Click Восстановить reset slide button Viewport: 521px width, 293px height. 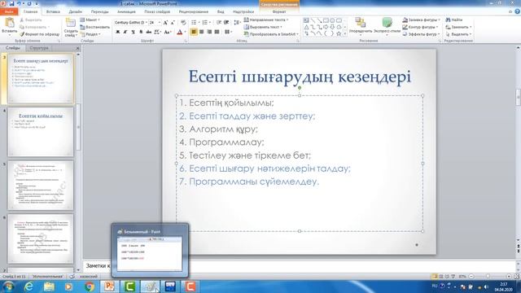94,27
